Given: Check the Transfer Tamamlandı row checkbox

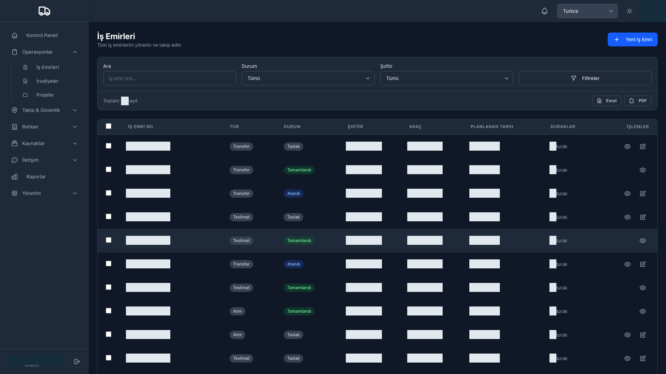Looking at the screenshot, I should (x=109, y=169).
